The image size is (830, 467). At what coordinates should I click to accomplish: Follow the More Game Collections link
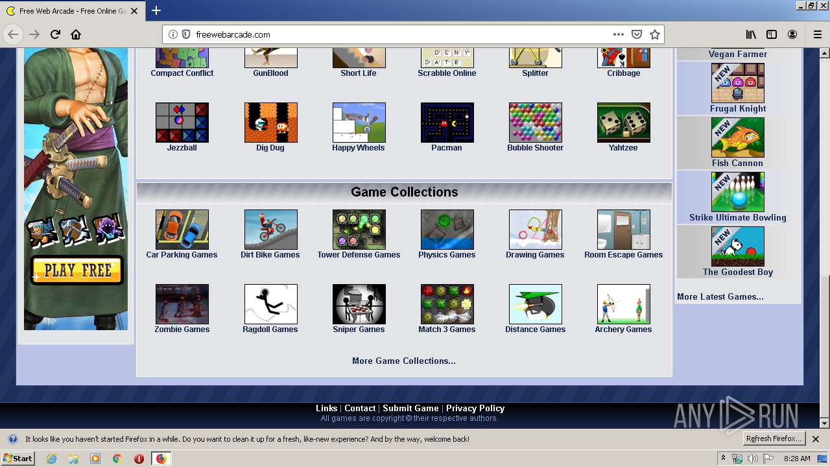pyautogui.click(x=403, y=361)
